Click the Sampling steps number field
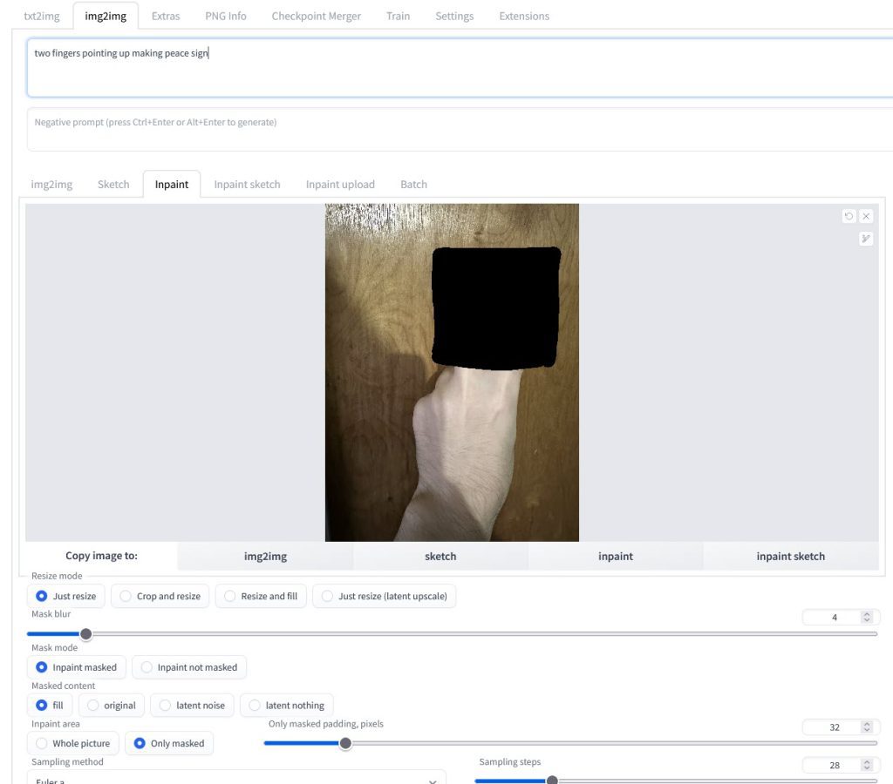The width and height of the screenshot is (893, 784). click(833, 765)
